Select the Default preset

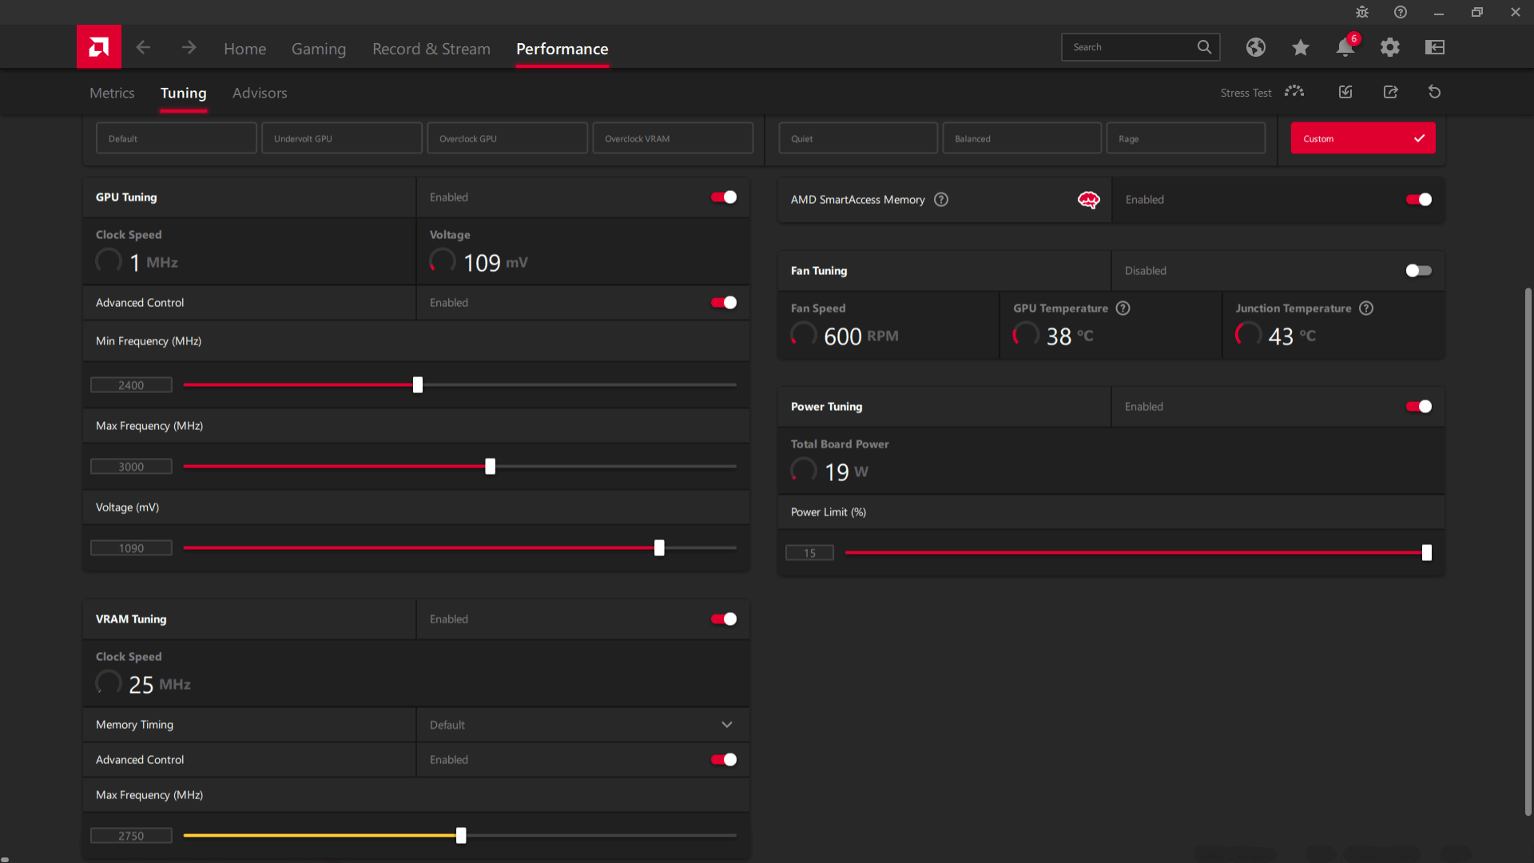click(x=177, y=138)
